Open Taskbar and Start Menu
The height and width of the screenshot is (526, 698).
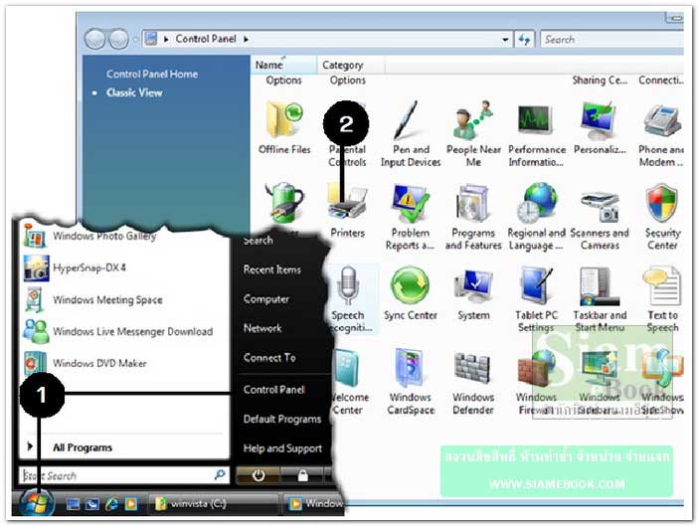click(x=600, y=299)
